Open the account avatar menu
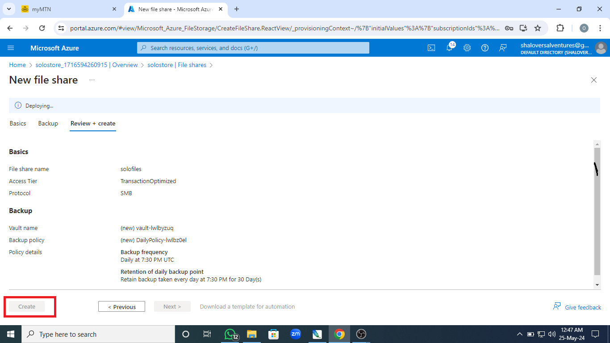610x343 pixels. tap(601, 48)
